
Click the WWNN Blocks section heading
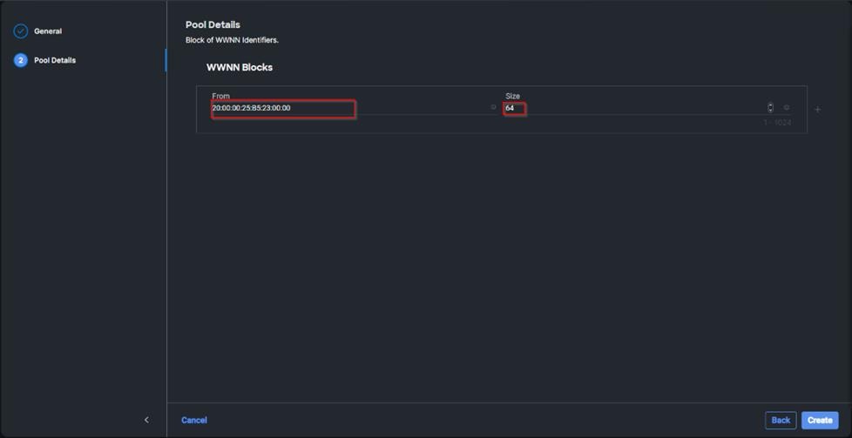tap(240, 67)
